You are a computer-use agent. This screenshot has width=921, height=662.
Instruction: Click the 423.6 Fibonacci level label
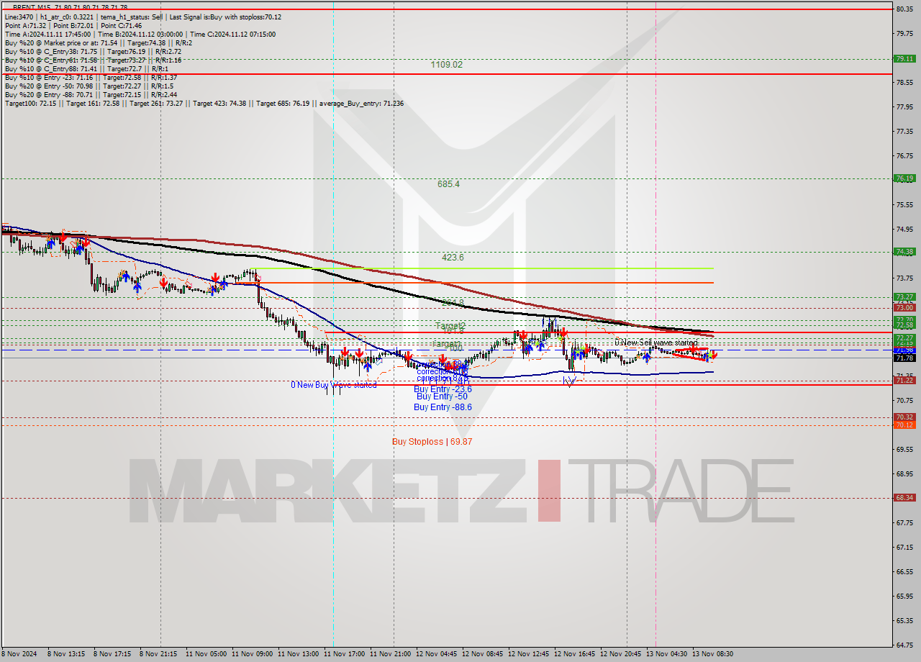[453, 258]
